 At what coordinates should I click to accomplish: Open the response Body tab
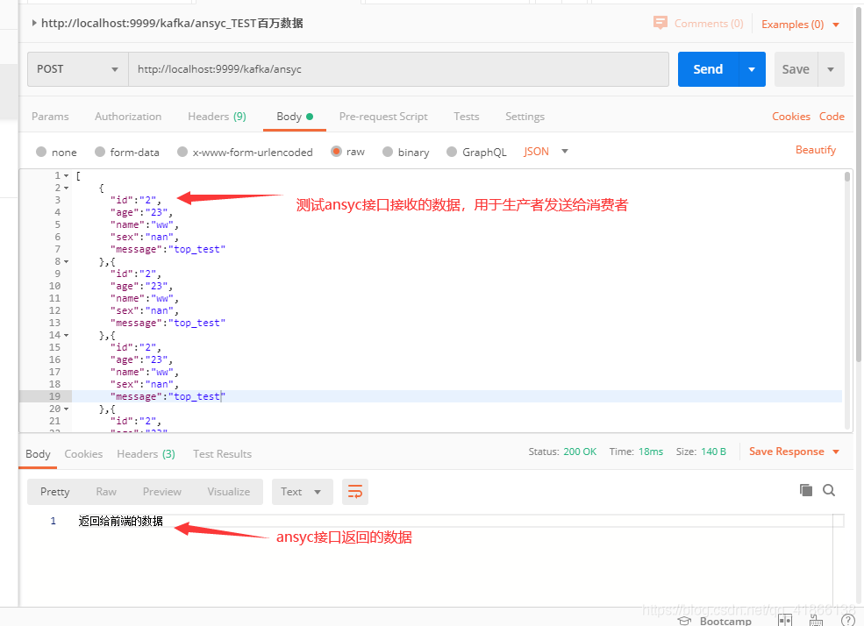[38, 453]
